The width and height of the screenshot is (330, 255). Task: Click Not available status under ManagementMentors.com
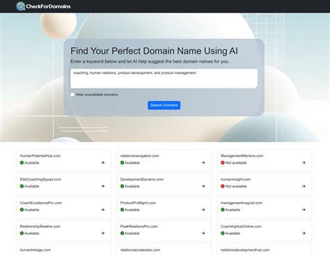pos(236,163)
